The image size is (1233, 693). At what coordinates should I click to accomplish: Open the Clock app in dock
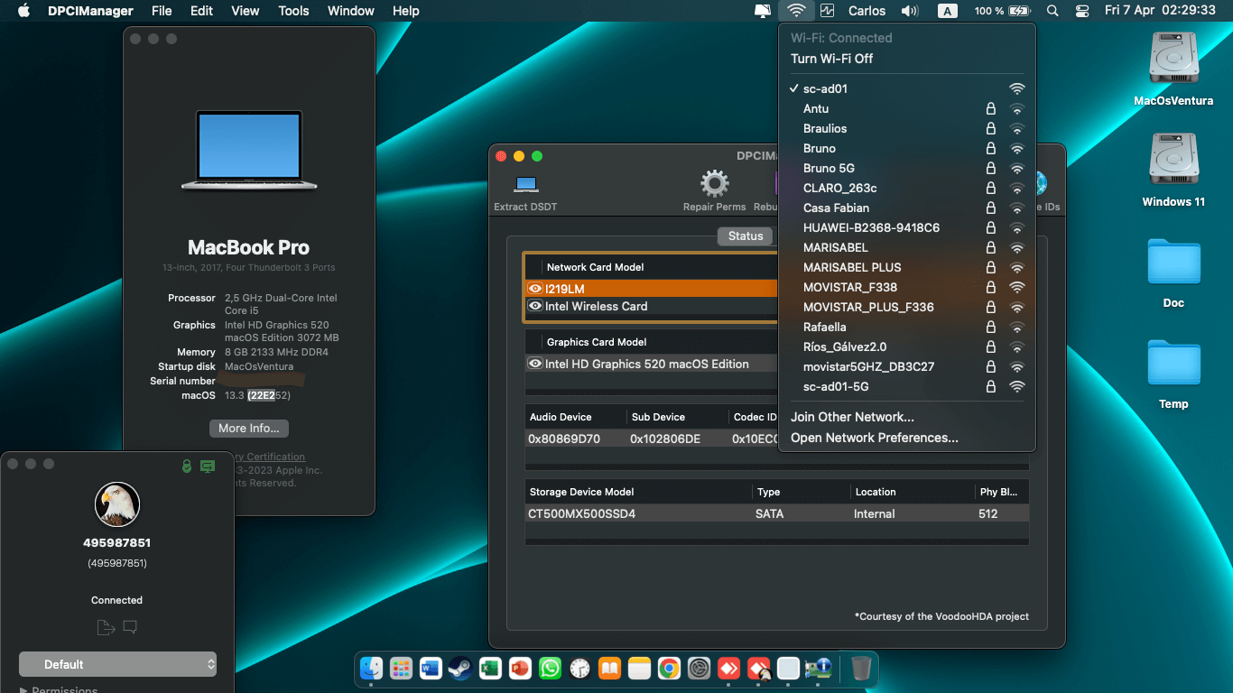[x=579, y=669]
